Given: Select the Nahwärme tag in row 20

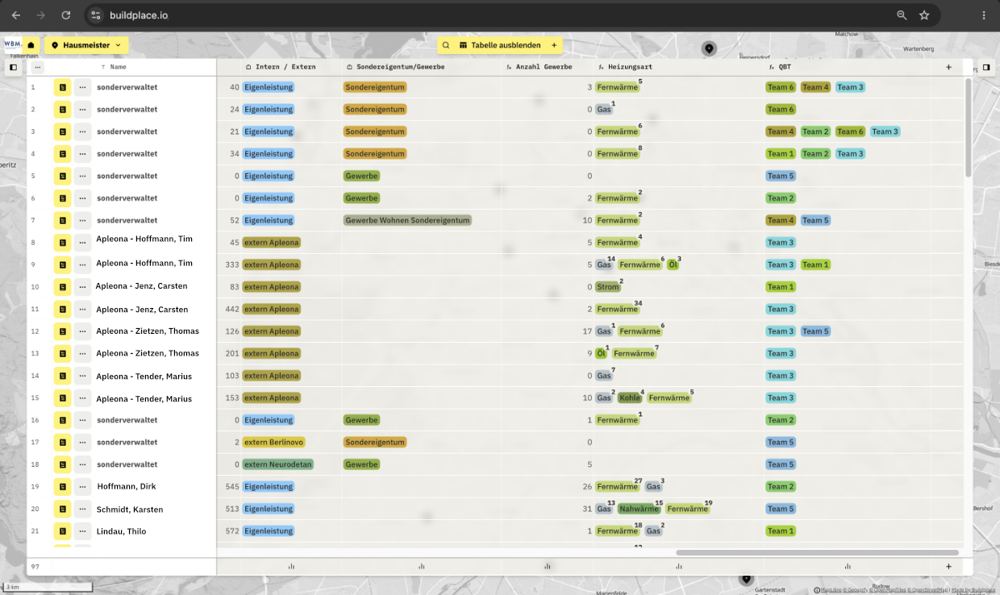Looking at the screenshot, I should click(x=639, y=509).
